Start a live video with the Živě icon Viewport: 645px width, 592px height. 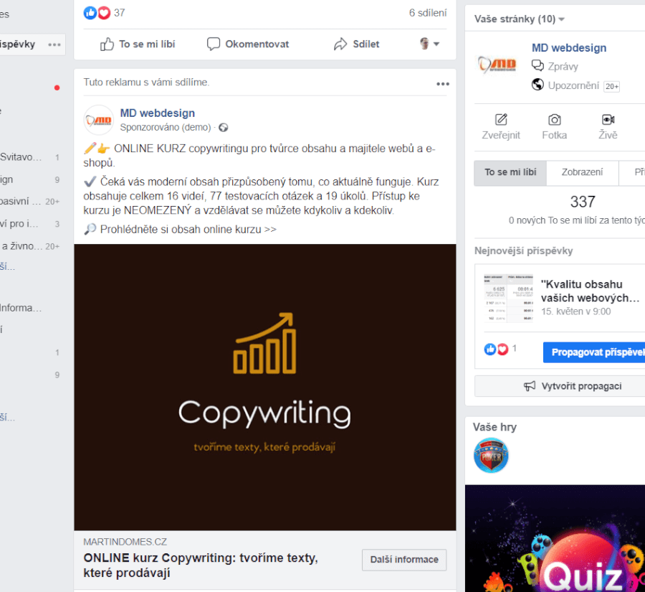point(608,119)
